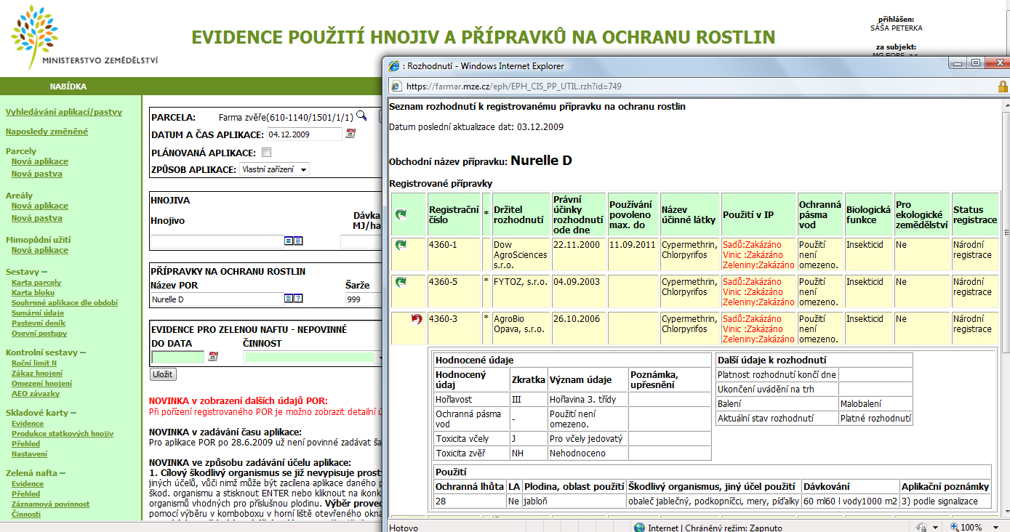Open POR list icon next to Nurelle D

288,298
